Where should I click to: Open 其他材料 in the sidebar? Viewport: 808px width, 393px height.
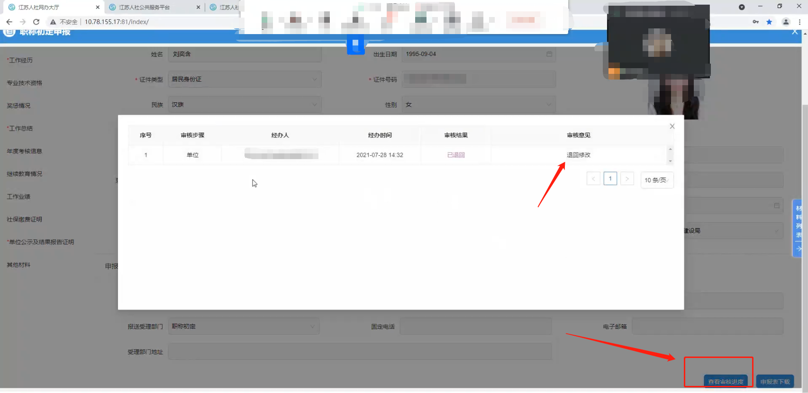[18, 265]
